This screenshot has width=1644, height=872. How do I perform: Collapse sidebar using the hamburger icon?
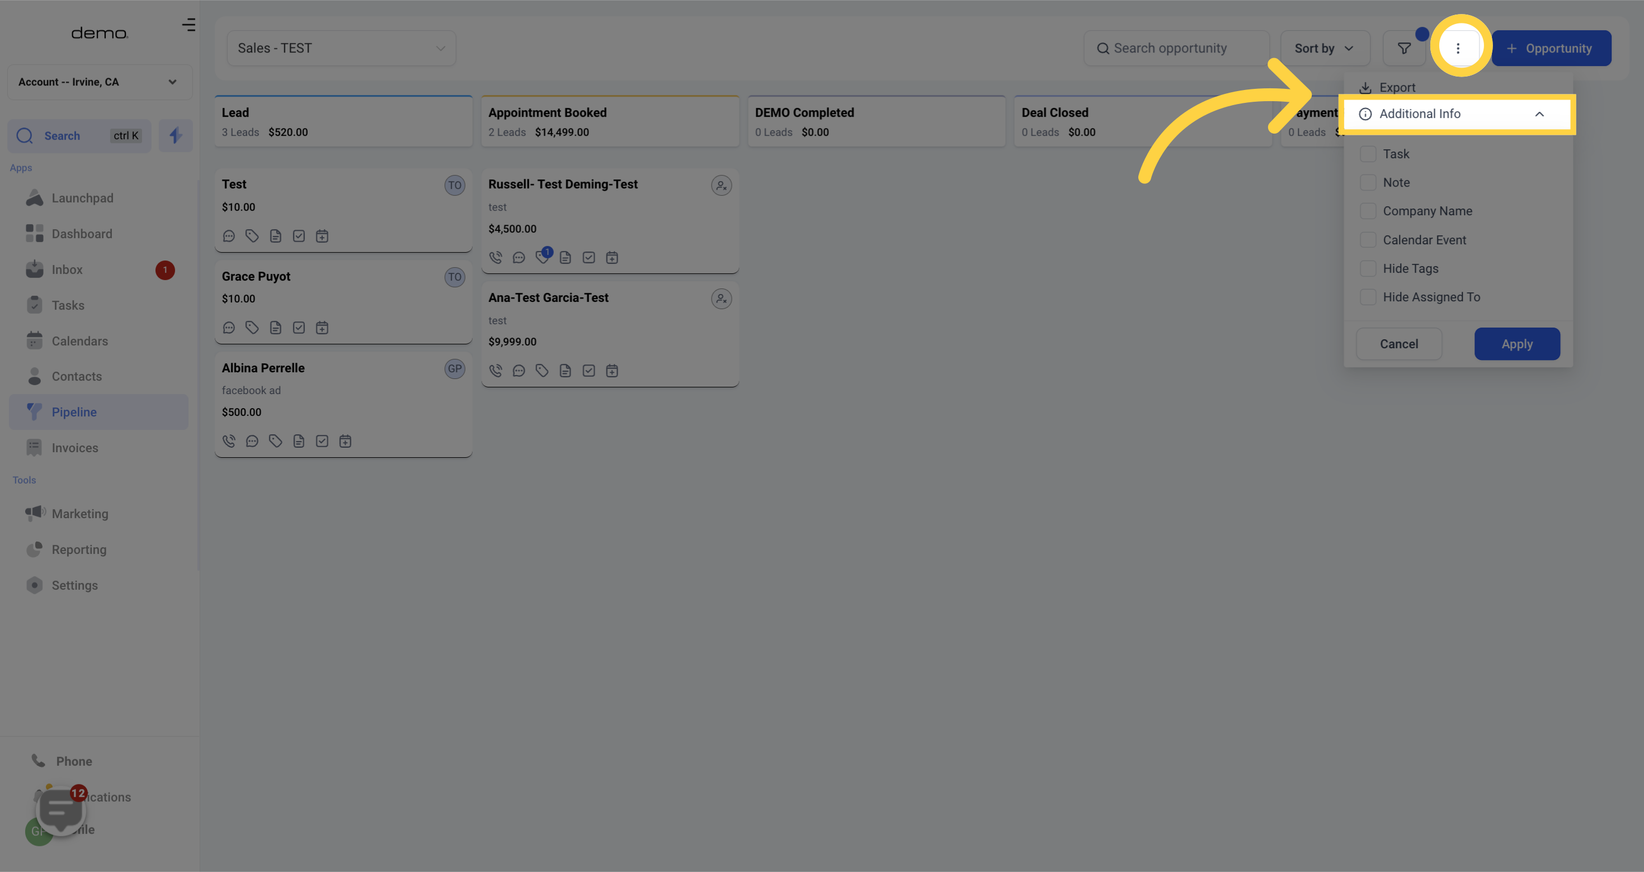(189, 25)
